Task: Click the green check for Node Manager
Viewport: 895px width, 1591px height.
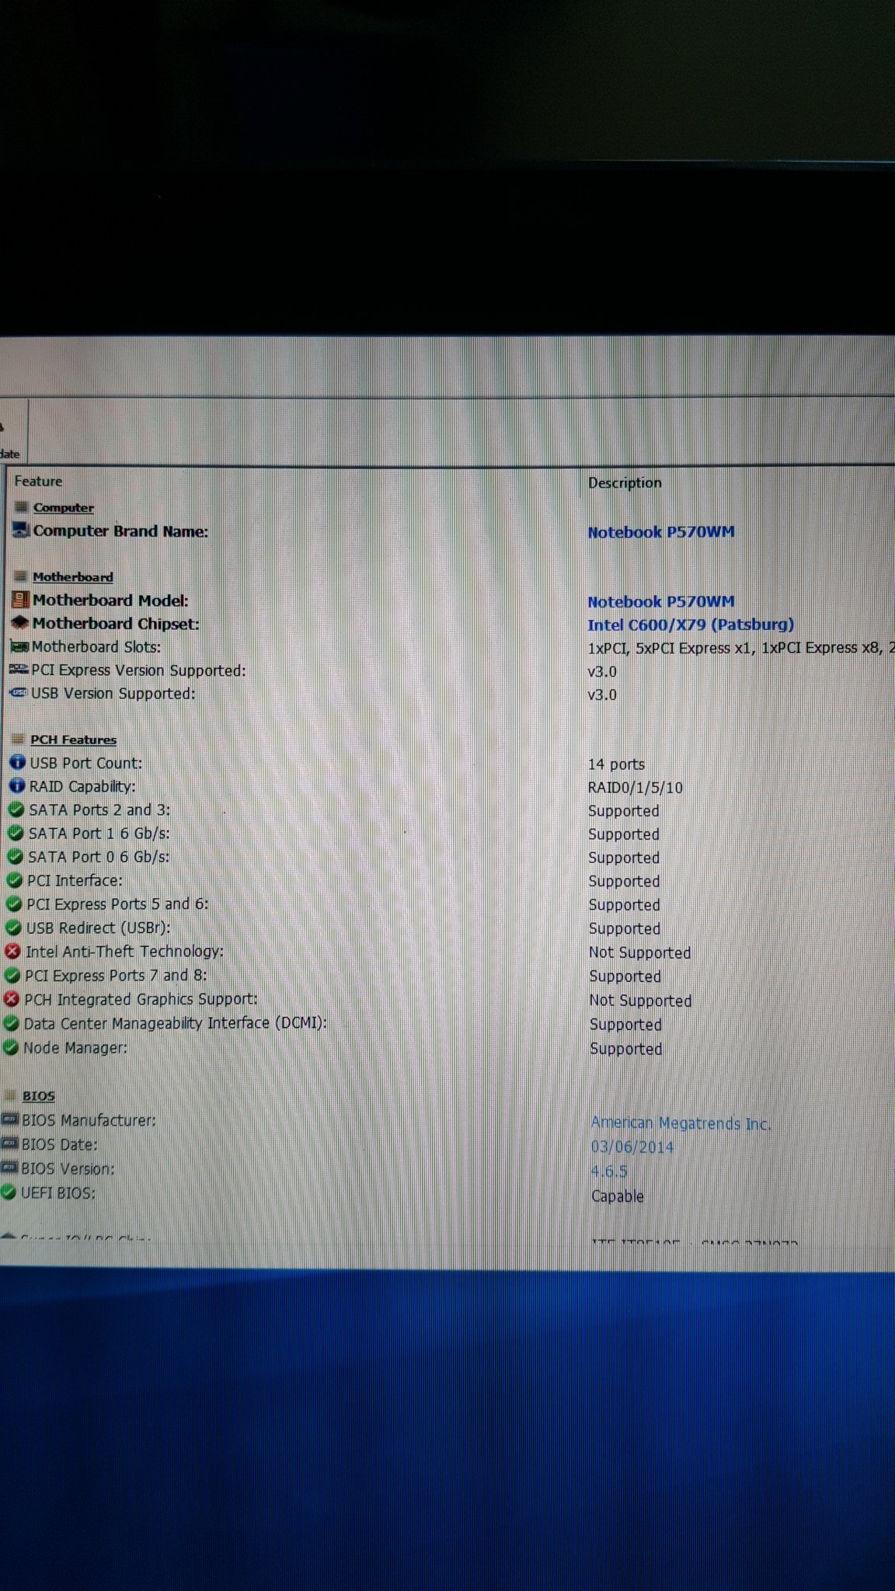Action: [x=10, y=1047]
